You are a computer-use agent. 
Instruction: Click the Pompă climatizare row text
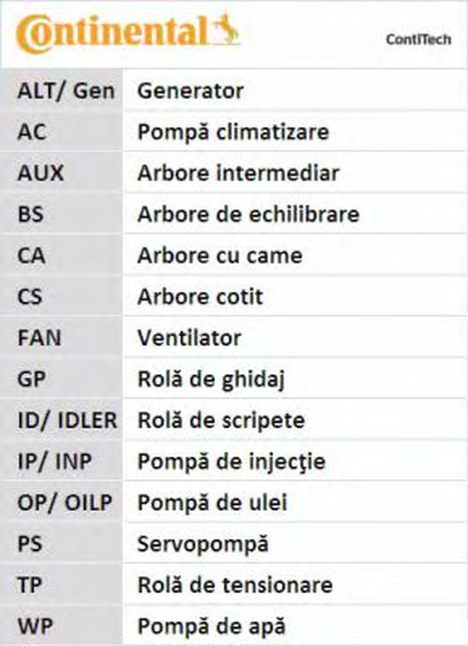233,132
